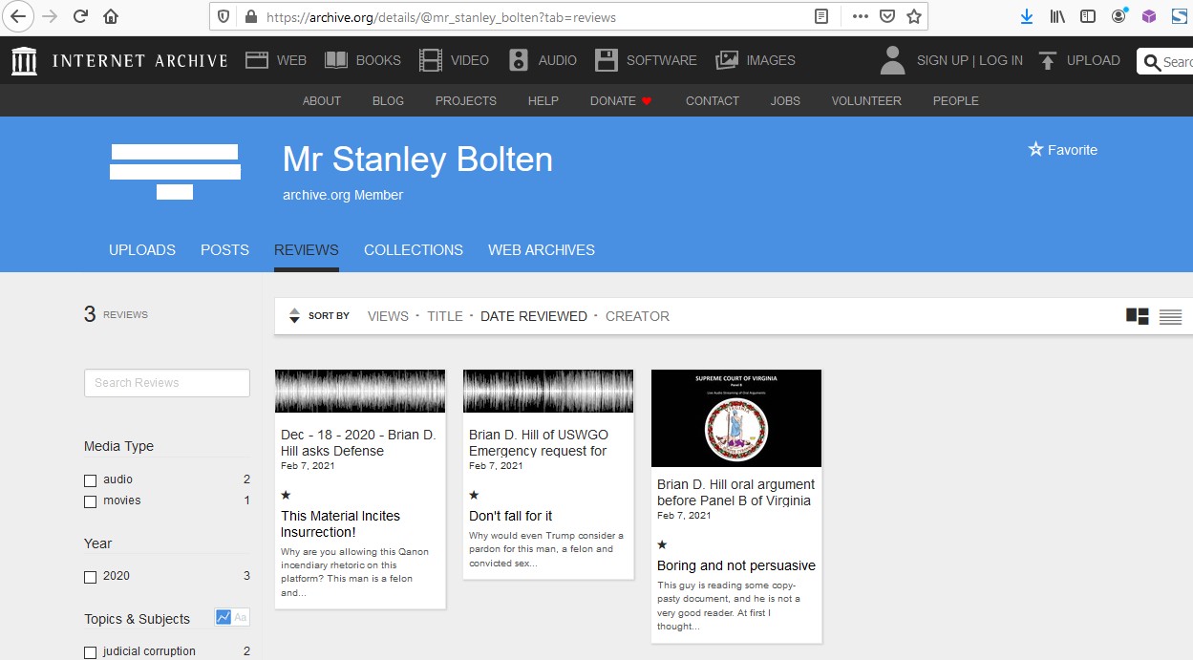Click the purple cube extension icon
This screenshot has height=660, width=1193.
pyautogui.click(x=1149, y=16)
